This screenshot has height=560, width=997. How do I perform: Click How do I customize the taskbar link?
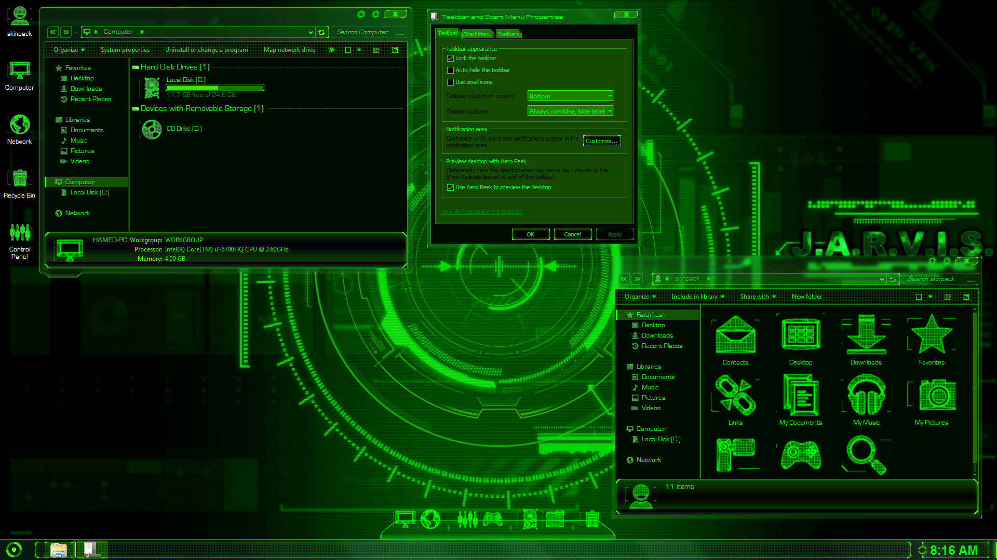[482, 212]
